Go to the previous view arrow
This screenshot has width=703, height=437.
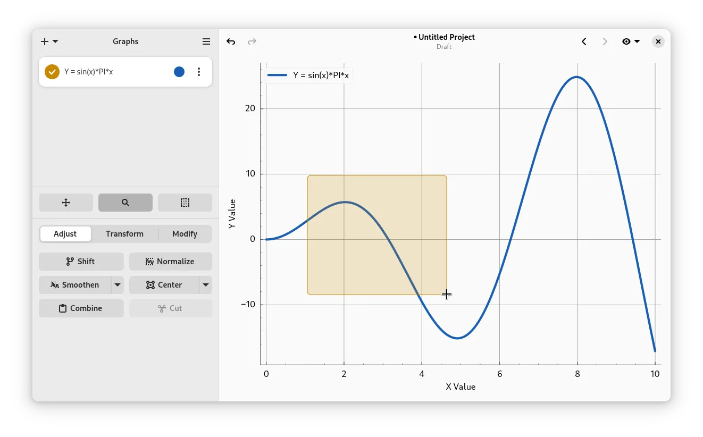pyautogui.click(x=584, y=41)
